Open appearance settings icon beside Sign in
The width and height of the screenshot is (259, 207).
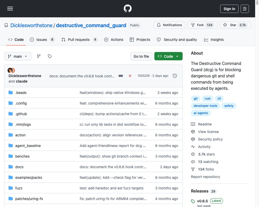coord(245,9)
